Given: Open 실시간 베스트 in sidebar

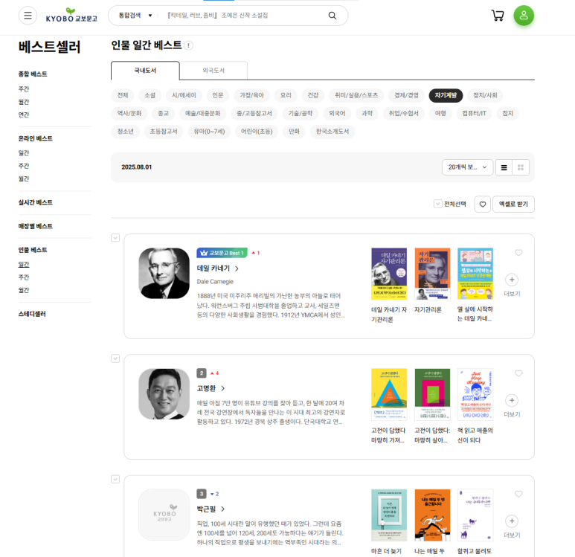Looking at the screenshot, I should 36,202.
